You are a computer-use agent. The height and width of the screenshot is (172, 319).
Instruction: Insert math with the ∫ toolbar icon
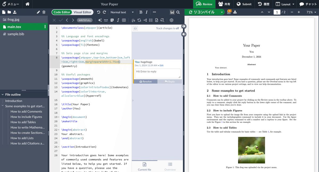coord(117,20)
